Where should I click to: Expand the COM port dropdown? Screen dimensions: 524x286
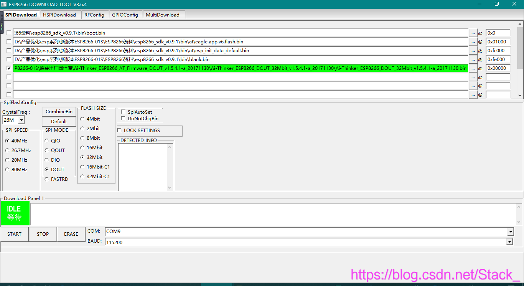pyautogui.click(x=510, y=231)
